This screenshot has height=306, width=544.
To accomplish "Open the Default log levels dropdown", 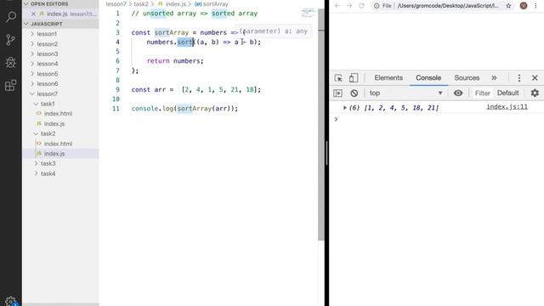I will (508, 93).
